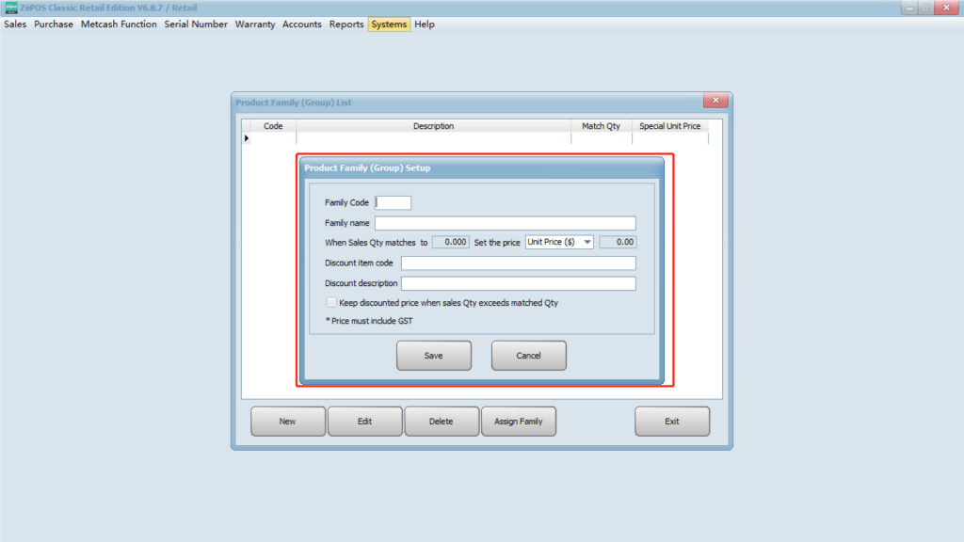Image resolution: width=964 pixels, height=542 pixels.
Task: Open the Unit Price ($) dropdown
Action: pyautogui.click(x=559, y=242)
